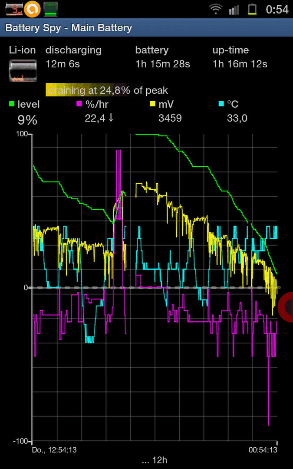Viewport: 293px width, 469px height.
Task: Tap the yellow mV legend square
Action: 152,104
